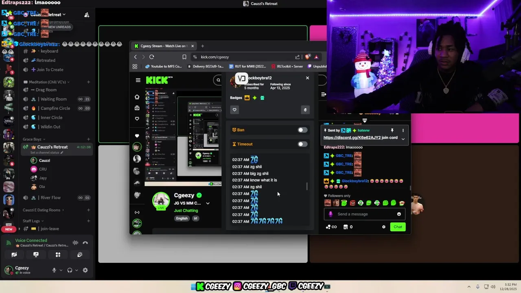The height and width of the screenshot is (293, 521).
Task: Open Windows volume tray icon
Action: point(493,287)
